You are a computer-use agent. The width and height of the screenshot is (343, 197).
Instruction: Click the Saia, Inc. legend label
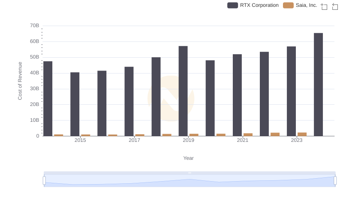pos(306,5)
